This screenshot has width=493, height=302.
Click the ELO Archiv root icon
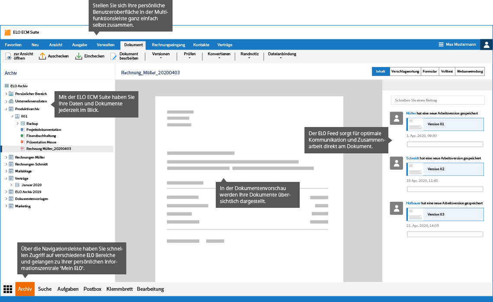6,86
